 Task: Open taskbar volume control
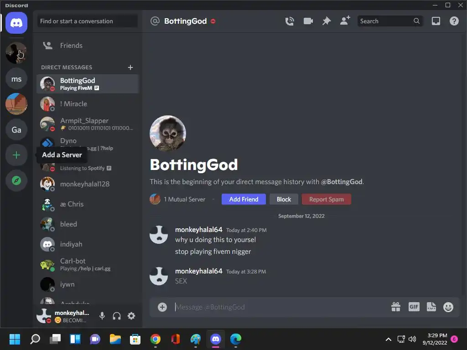[412, 339]
